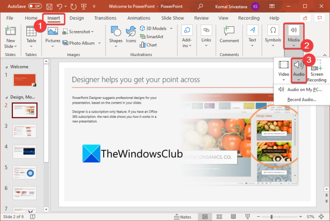Collapse the Welcome section

coord(7,67)
